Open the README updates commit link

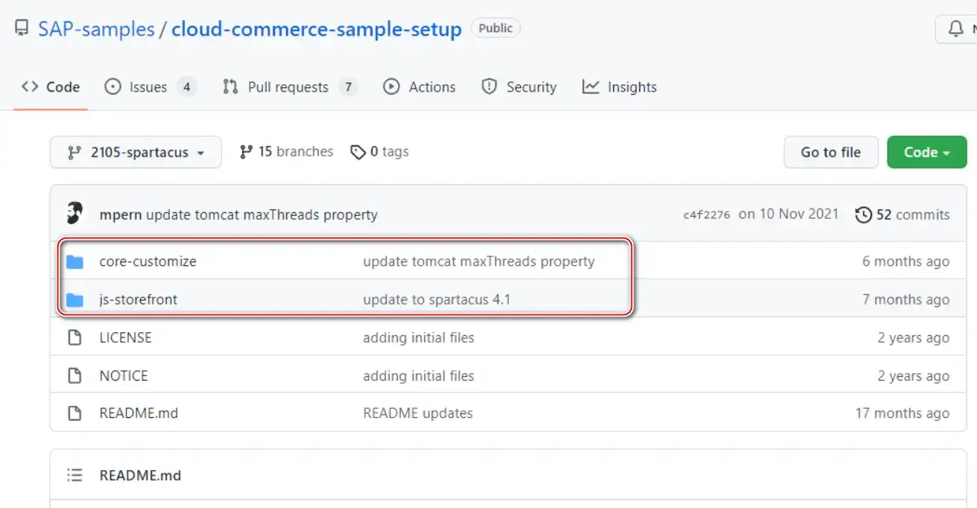click(417, 413)
